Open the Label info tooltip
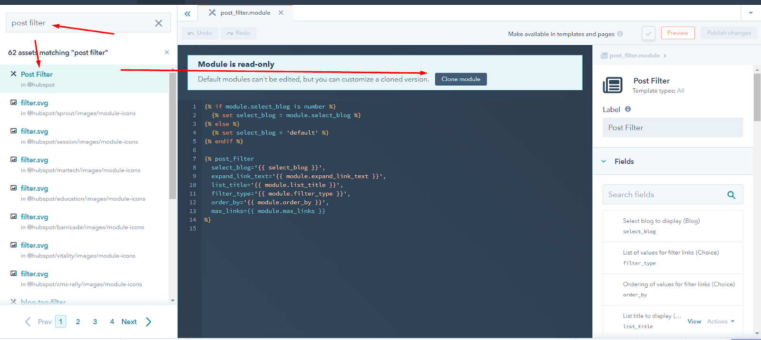Image resolution: width=761 pixels, height=340 pixels. [x=628, y=109]
